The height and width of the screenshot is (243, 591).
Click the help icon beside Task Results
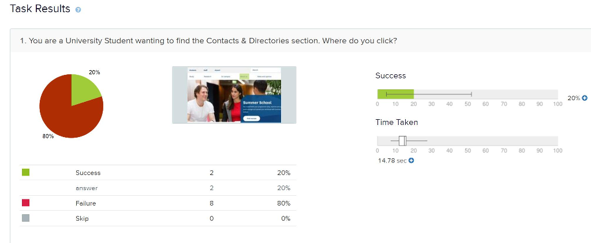tap(78, 10)
